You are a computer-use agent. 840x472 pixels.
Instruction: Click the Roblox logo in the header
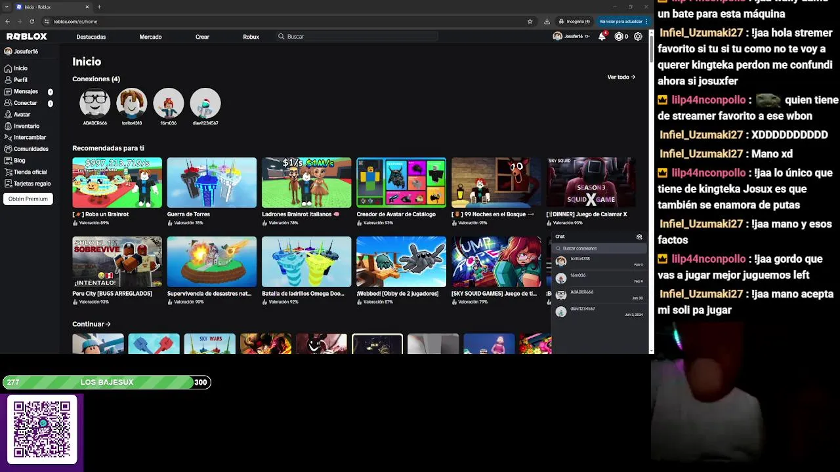(x=27, y=37)
